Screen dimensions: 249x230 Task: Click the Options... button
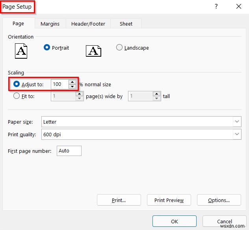219,200
